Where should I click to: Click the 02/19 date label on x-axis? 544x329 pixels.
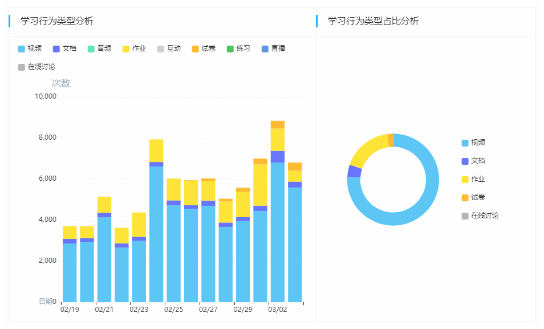tap(69, 311)
